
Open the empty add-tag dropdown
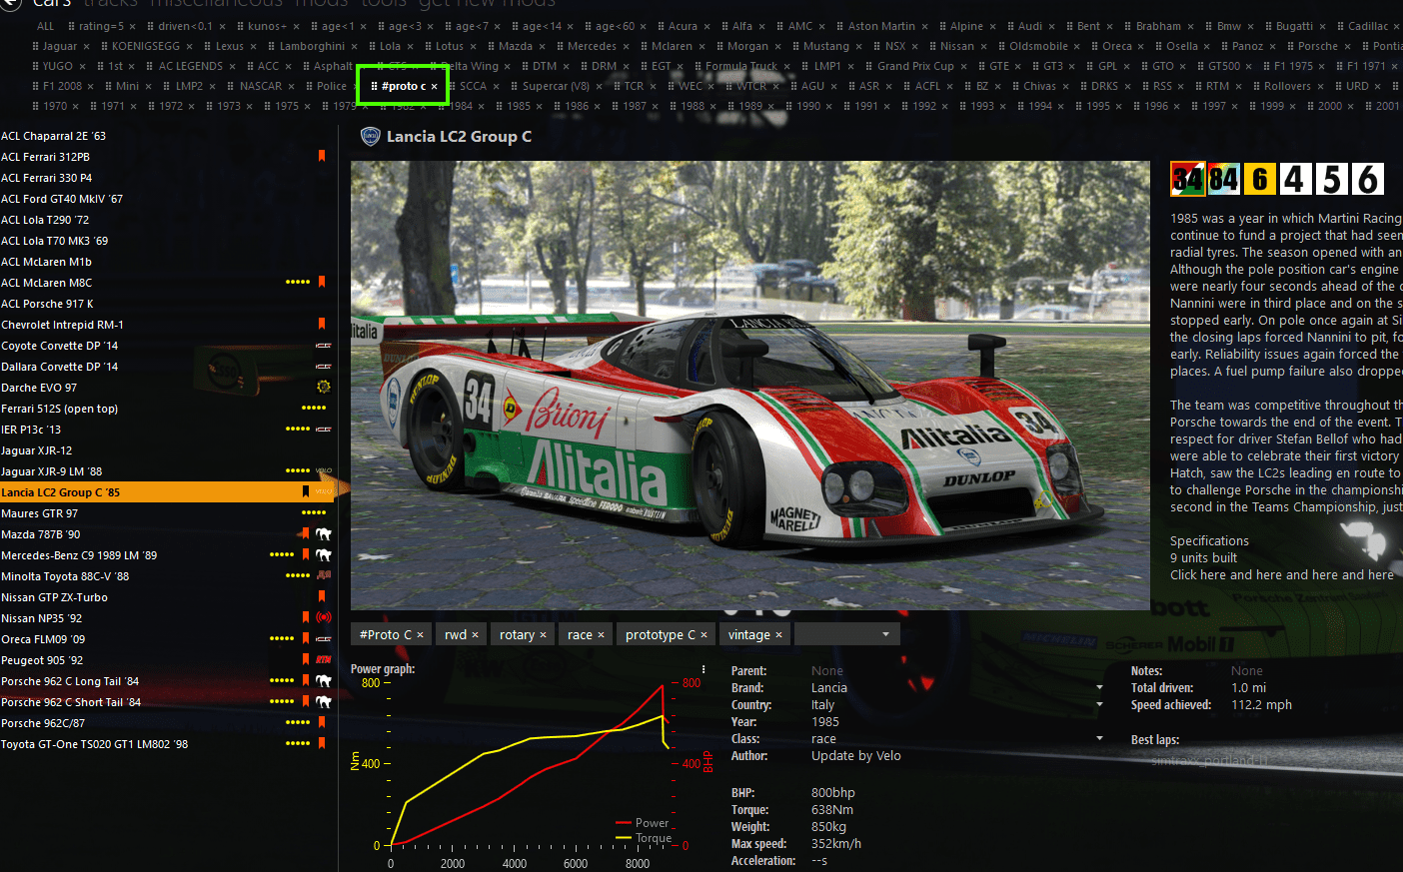(x=885, y=634)
